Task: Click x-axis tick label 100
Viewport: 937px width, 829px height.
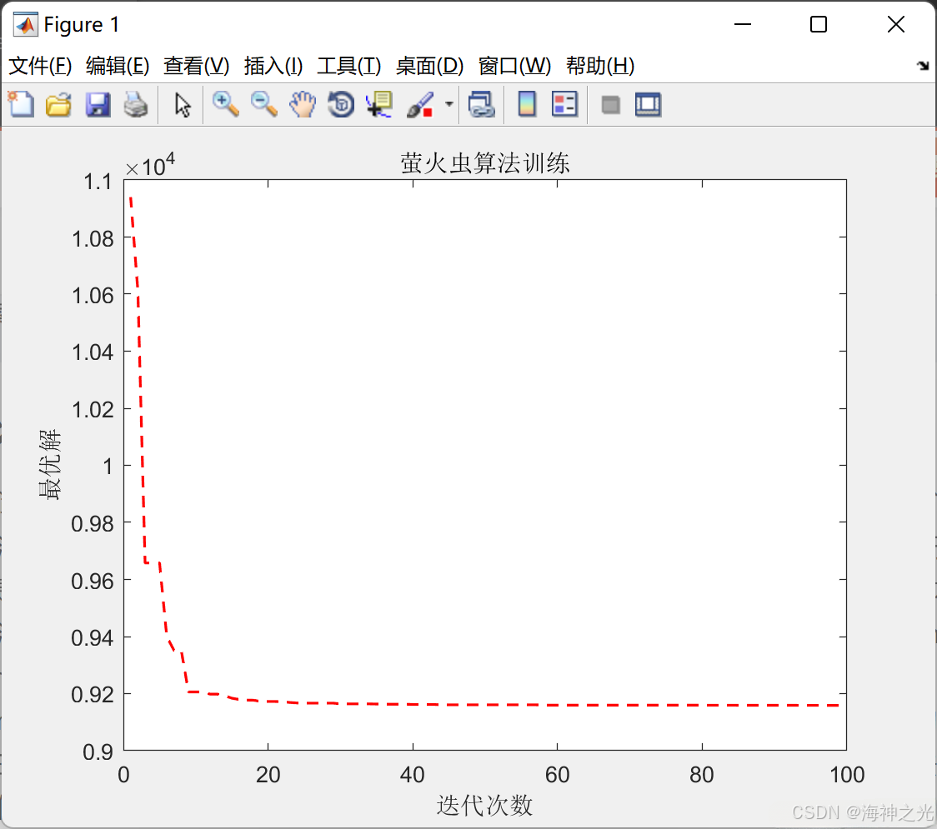Action: 847,775
